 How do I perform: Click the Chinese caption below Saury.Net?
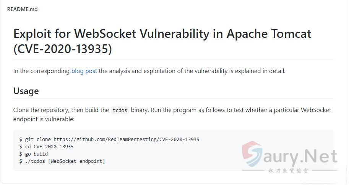point(289,171)
